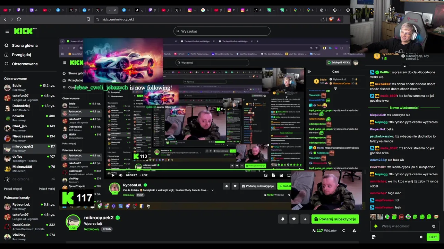Open the chat emoji picker icon
The height and width of the screenshot is (249, 444).
(434, 226)
